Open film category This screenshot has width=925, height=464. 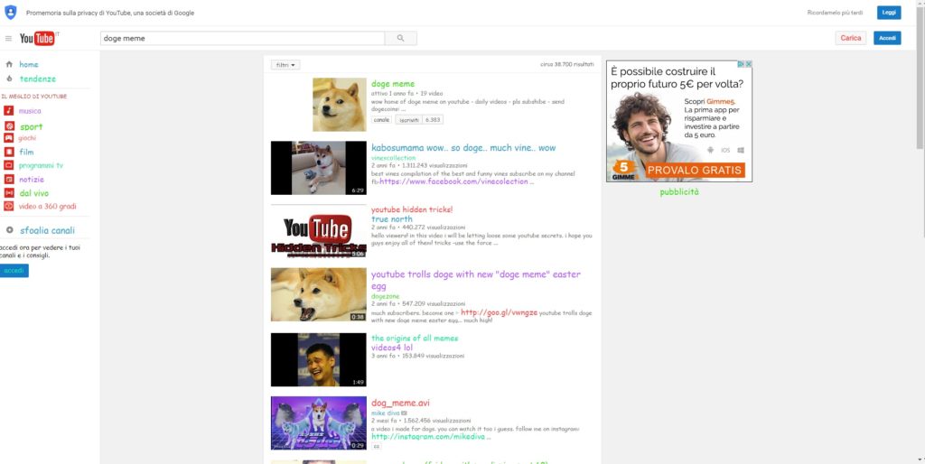click(26, 152)
